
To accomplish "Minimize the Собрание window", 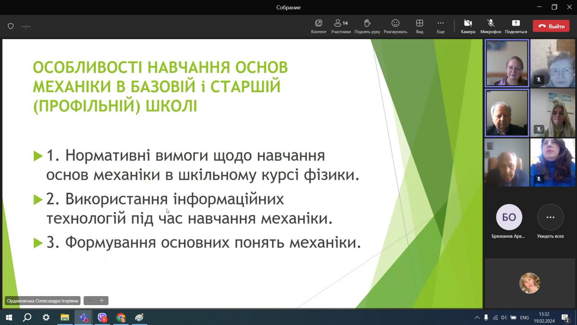I will pos(539,7).
